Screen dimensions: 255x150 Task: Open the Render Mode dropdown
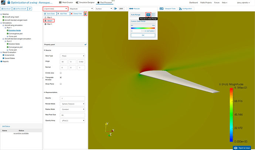72,104
